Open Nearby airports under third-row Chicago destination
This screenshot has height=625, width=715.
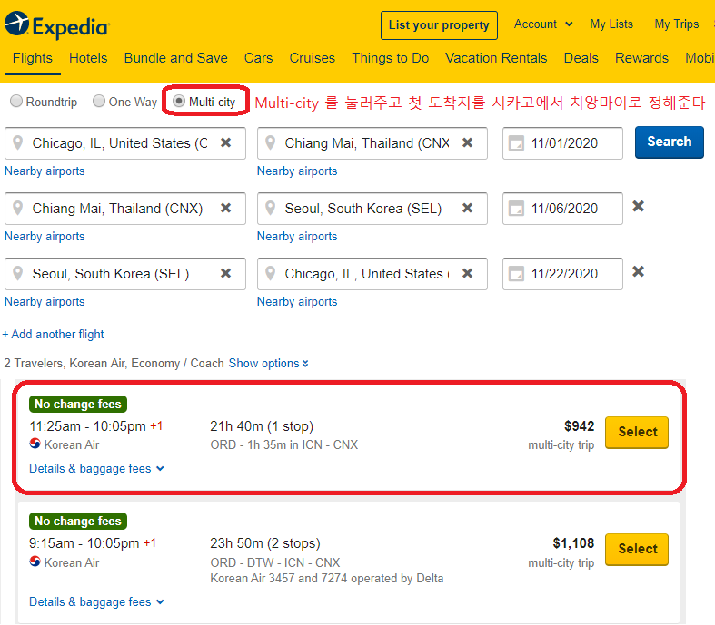click(297, 302)
